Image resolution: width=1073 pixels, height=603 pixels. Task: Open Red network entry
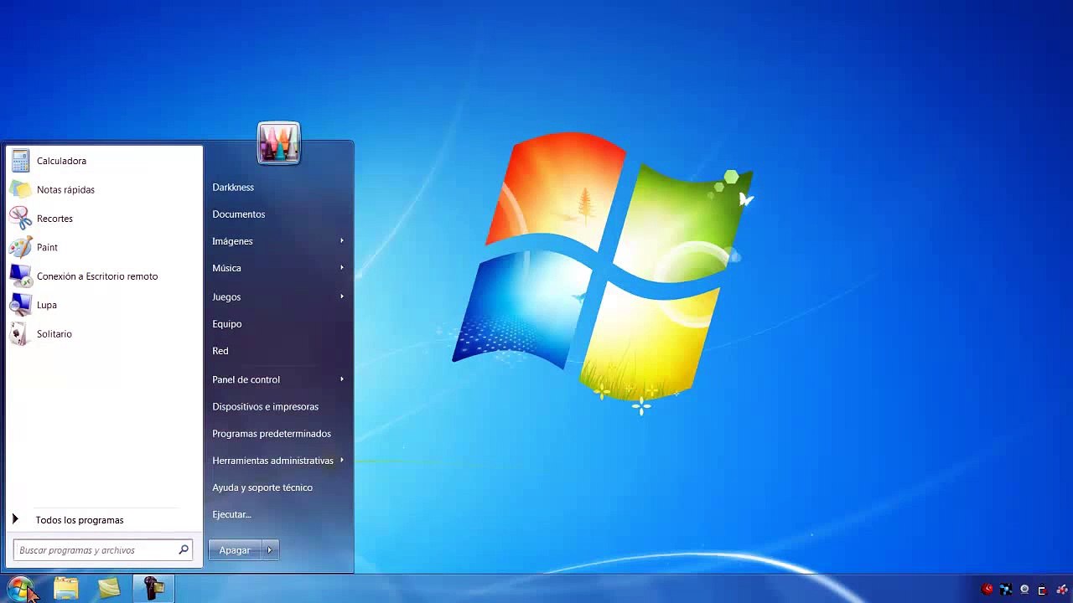point(220,351)
